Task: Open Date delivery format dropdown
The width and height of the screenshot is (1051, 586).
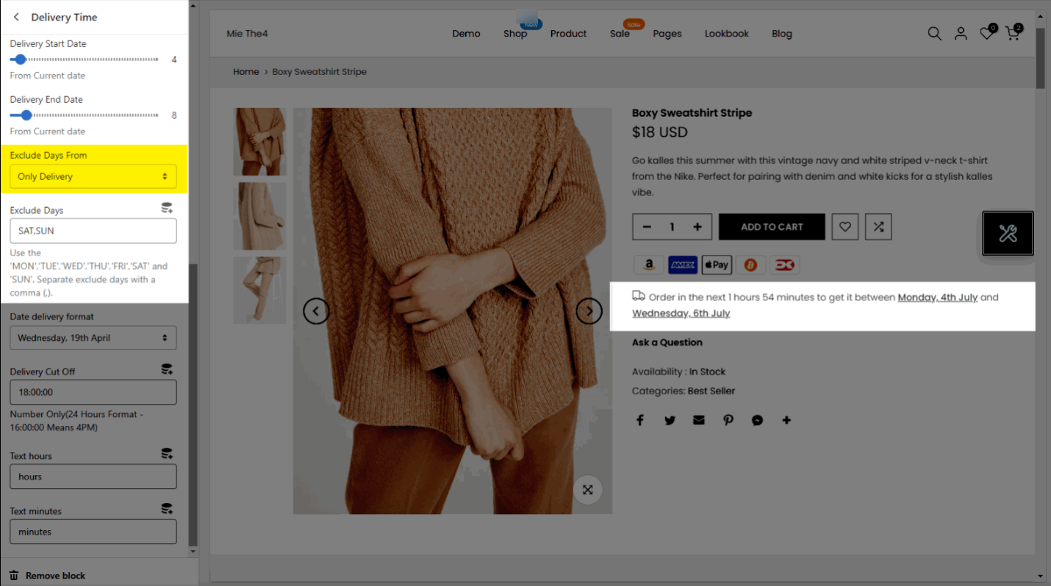Action: point(93,338)
